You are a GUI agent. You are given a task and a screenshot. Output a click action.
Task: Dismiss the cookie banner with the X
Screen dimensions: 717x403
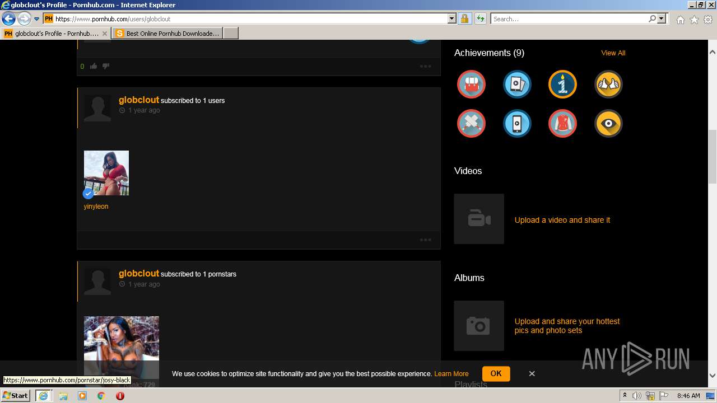click(x=532, y=373)
